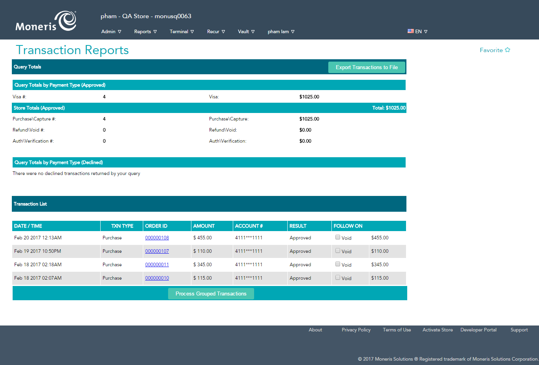
Task: Tick the Void checkbox for $110.00 transaction
Action: [338, 251]
